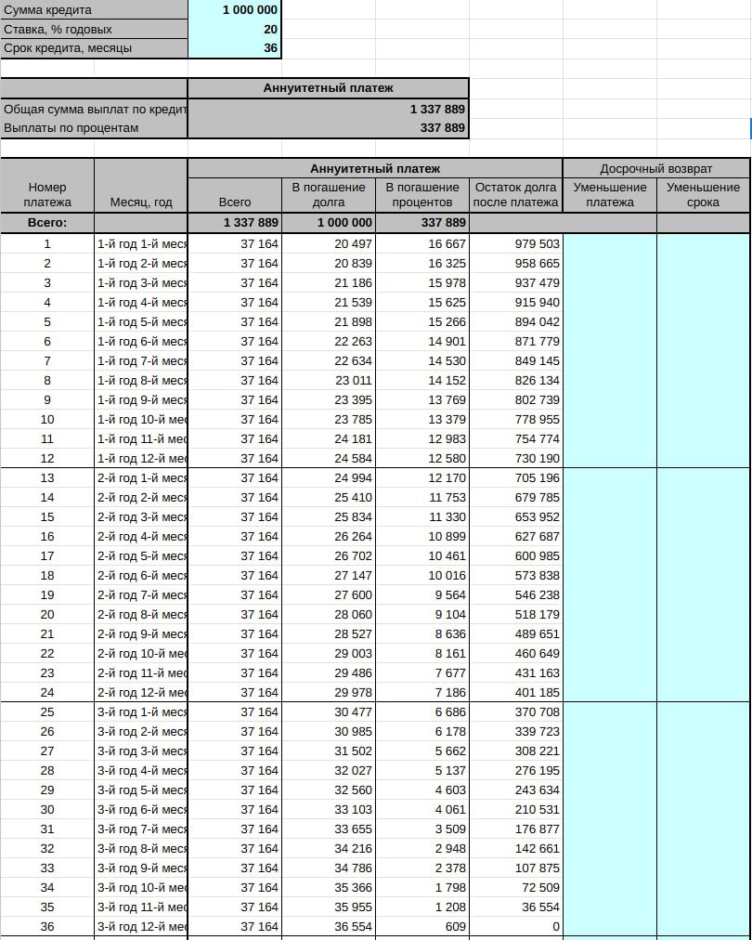Viewport: 752px width, 940px height.
Task: Click the '3-й год 9-й месяц' cell
Action: (x=141, y=868)
